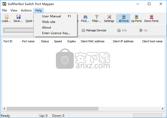This screenshot has height=118, width=167.
Task: Click the Info button
Action: pos(122,30)
